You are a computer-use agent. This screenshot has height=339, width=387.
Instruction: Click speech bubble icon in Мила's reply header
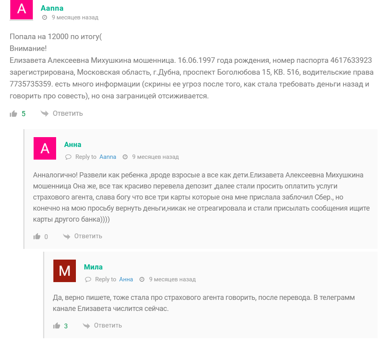(x=88, y=279)
